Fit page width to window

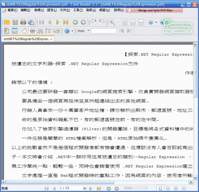(x=141, y=23)
